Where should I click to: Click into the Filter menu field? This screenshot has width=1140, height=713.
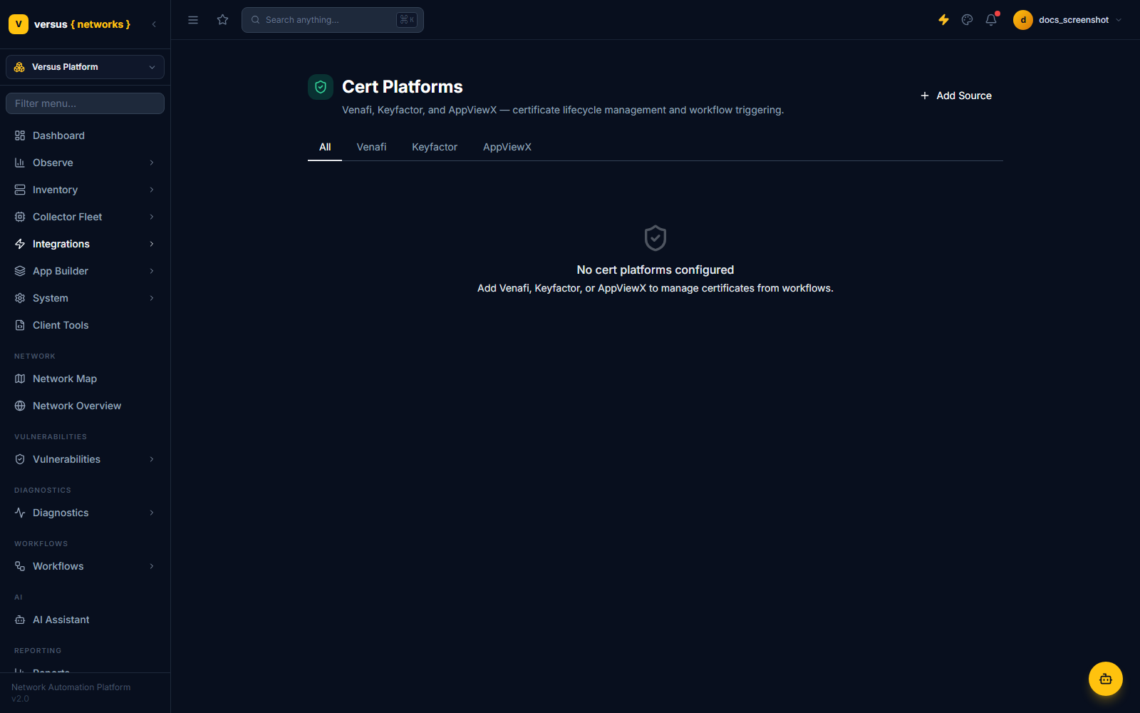pyautogui.click(x=85, y=103)
